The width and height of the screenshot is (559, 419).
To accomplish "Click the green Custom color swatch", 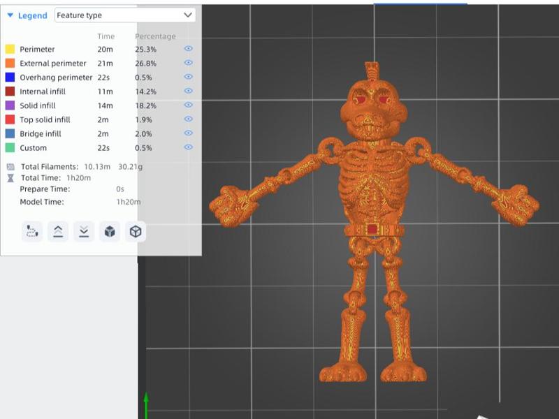I will pos(10,147).
